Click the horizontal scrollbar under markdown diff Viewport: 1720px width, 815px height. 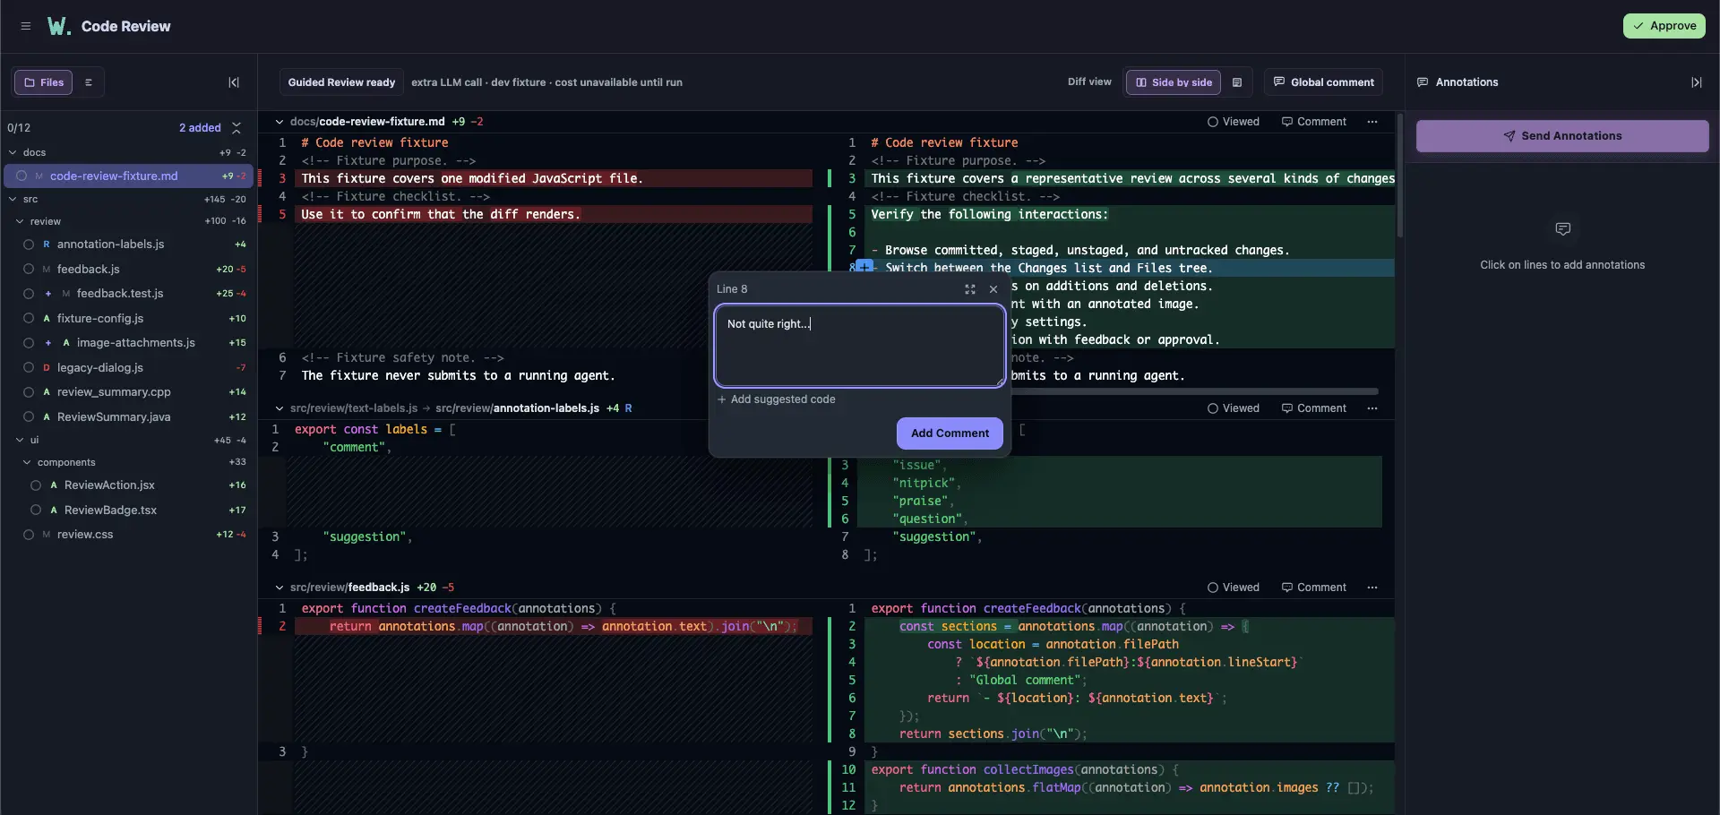click(x=1196, y=391)
